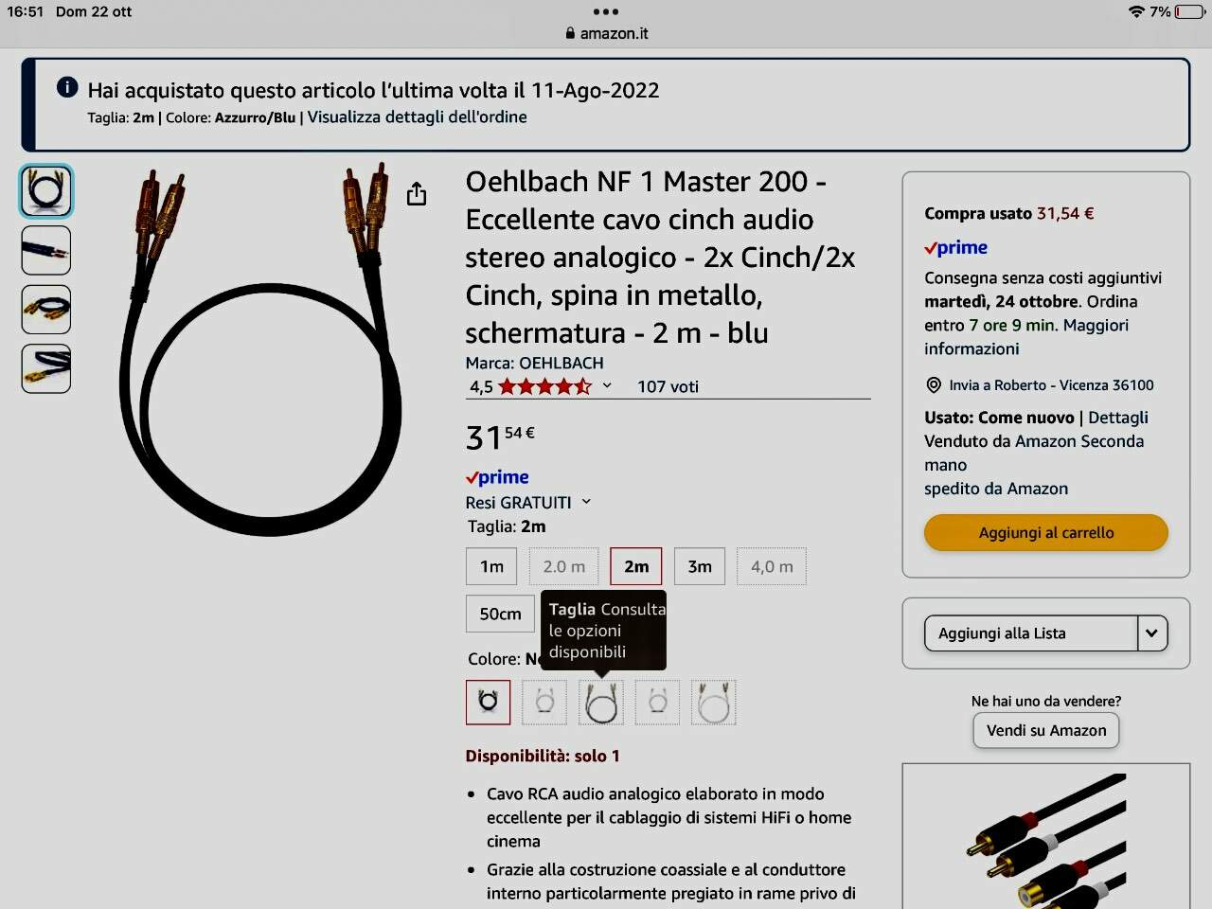This screenshot has width=1212, height=909.
Task: Select the first color swatch with red border
Action: pyautogui.click(x=488, y=702)
